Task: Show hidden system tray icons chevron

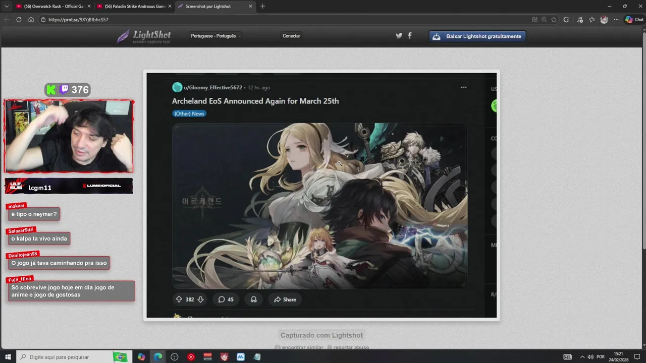Action: [582, 357]
